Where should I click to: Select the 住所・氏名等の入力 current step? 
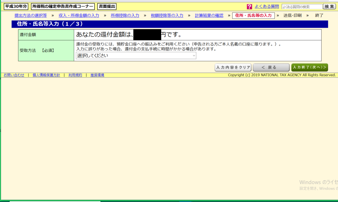253,16
